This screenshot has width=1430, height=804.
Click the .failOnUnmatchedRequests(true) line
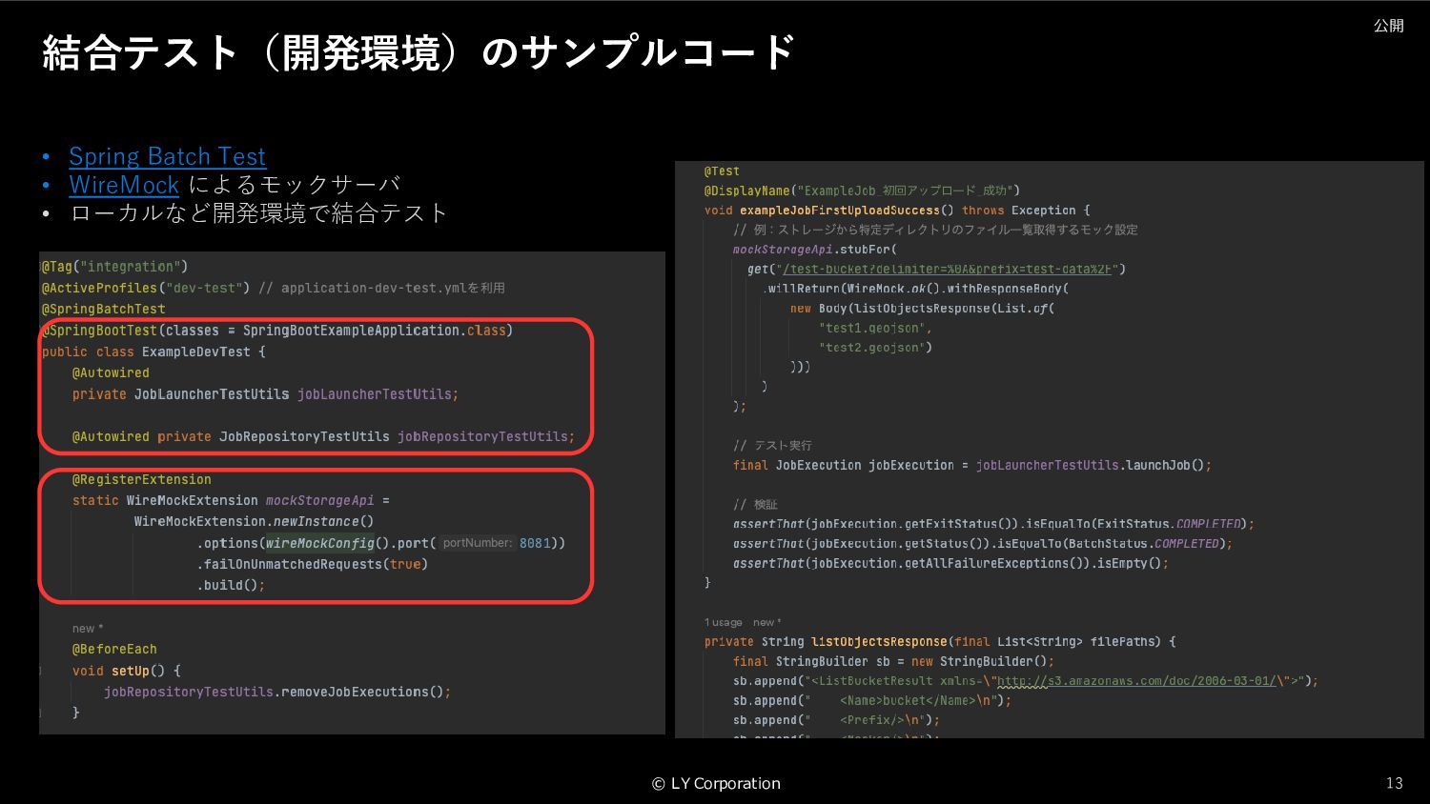[x=312, y=564]
